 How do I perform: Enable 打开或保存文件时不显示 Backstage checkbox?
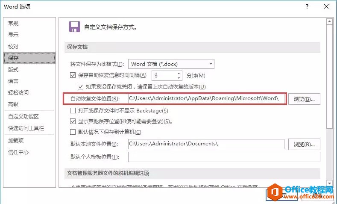[x=73, y=111]
